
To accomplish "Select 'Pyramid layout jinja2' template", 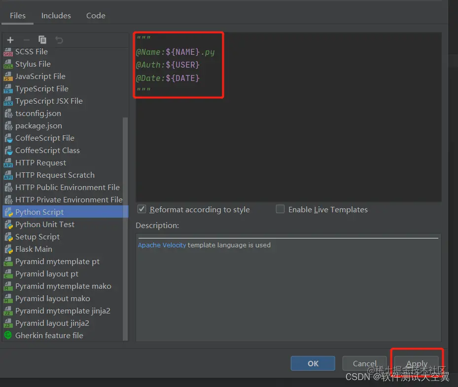I will pos(52,323).
